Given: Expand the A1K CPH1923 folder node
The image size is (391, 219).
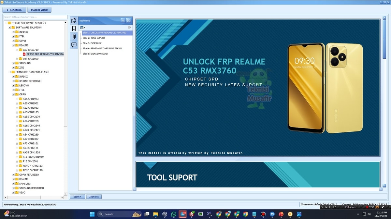Looking at the screenshot, I should 17,99.
